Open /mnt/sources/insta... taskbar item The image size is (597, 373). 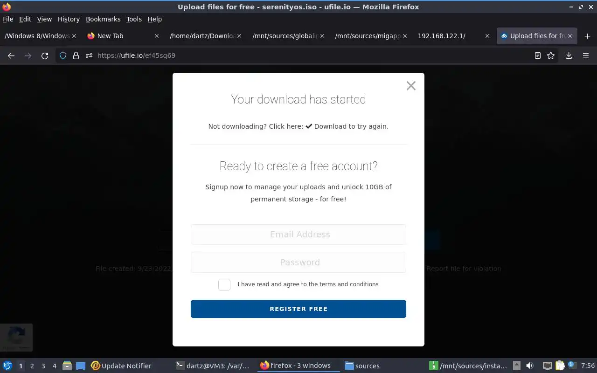pyautogui.click(x=468, y=366)
